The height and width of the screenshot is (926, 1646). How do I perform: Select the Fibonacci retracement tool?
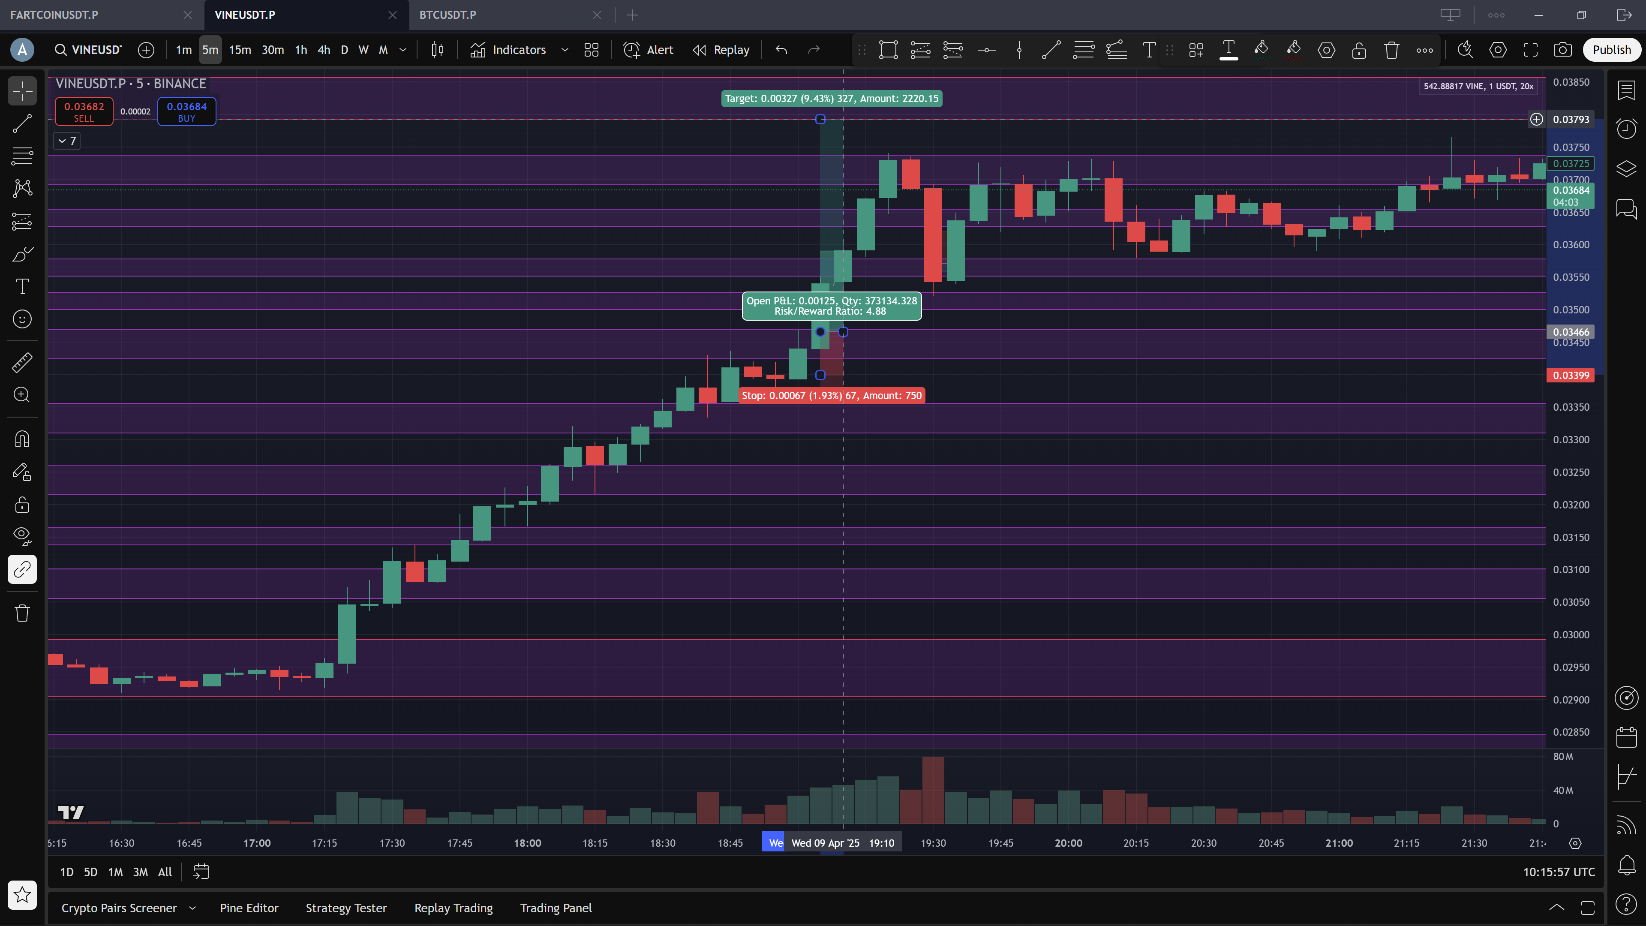click(22, 155)
